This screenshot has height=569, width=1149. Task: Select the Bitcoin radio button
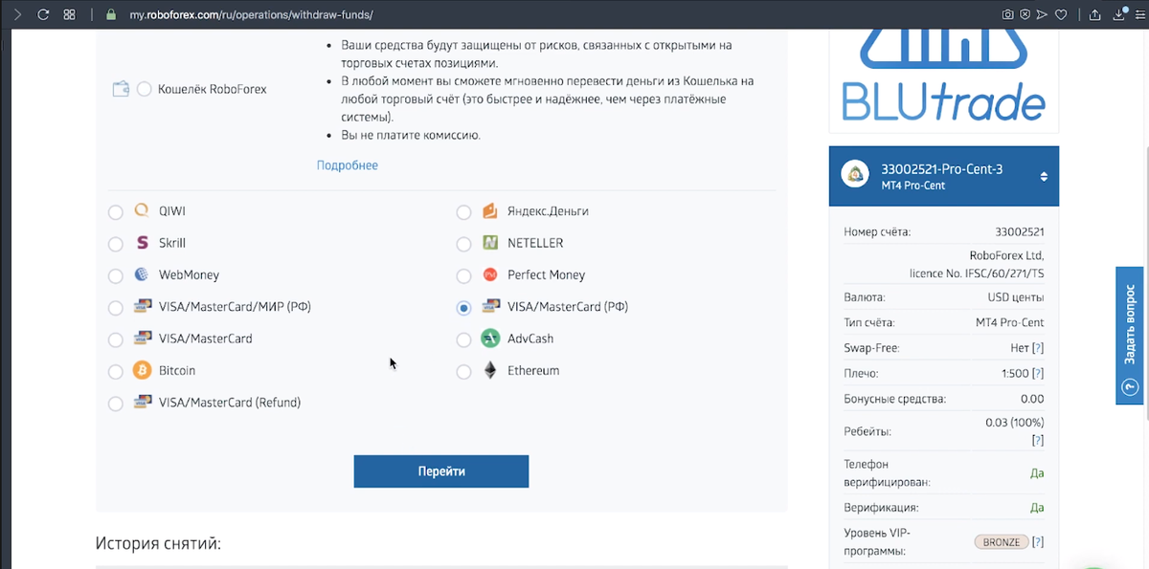(x=116, y=371)
